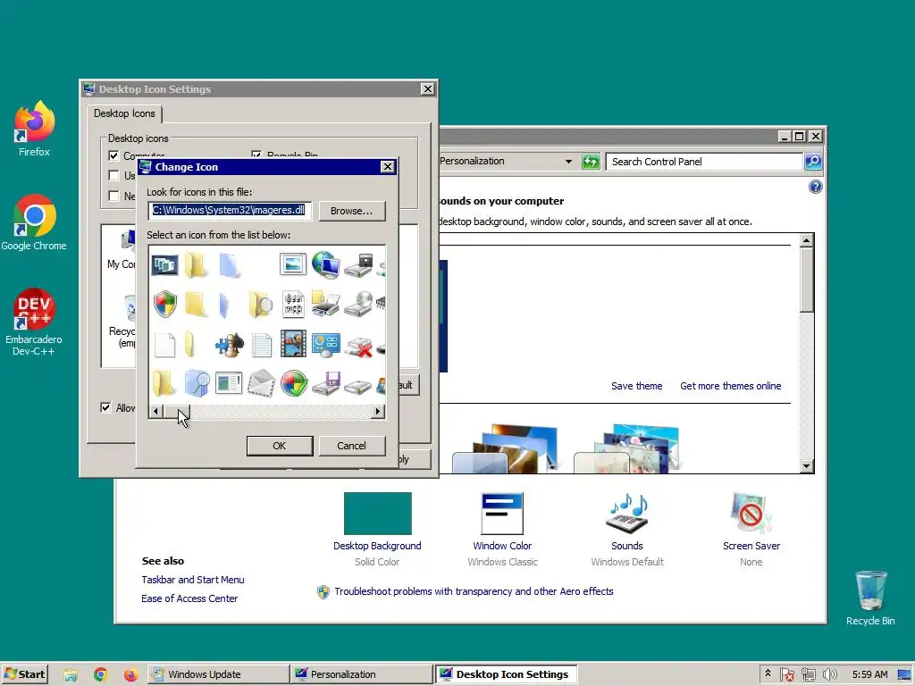The height and width of the screenshot is (686, 915).
Task: Open the Sounds settings
Action: tap(626, 529)
